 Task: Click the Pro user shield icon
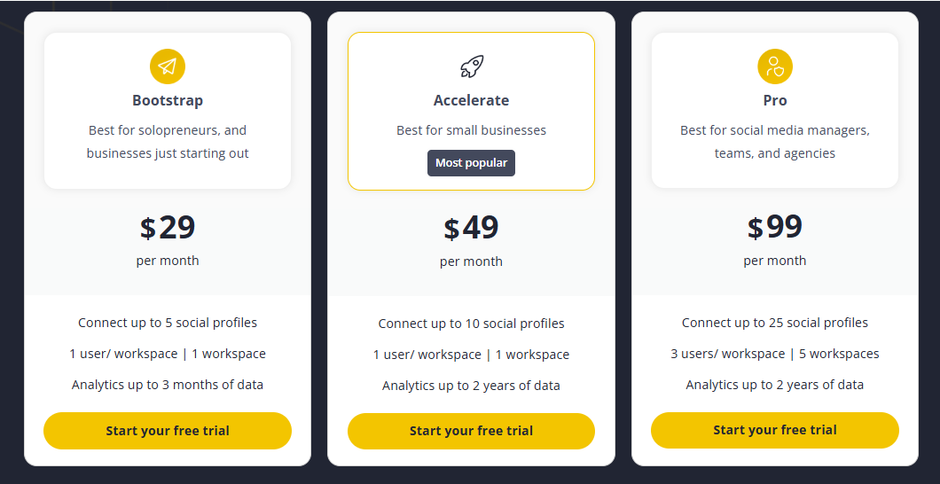pyautogui.click(x=774, y=66)
